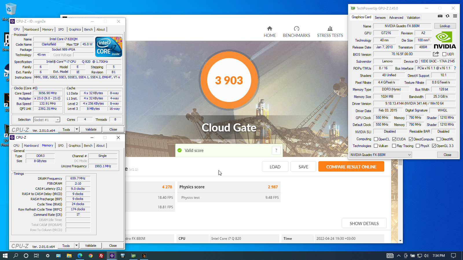
Task: Show hidden system tray icons chevron
Action: [x=399, y=256]
